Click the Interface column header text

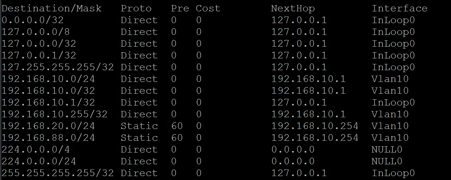coord(400,8)
